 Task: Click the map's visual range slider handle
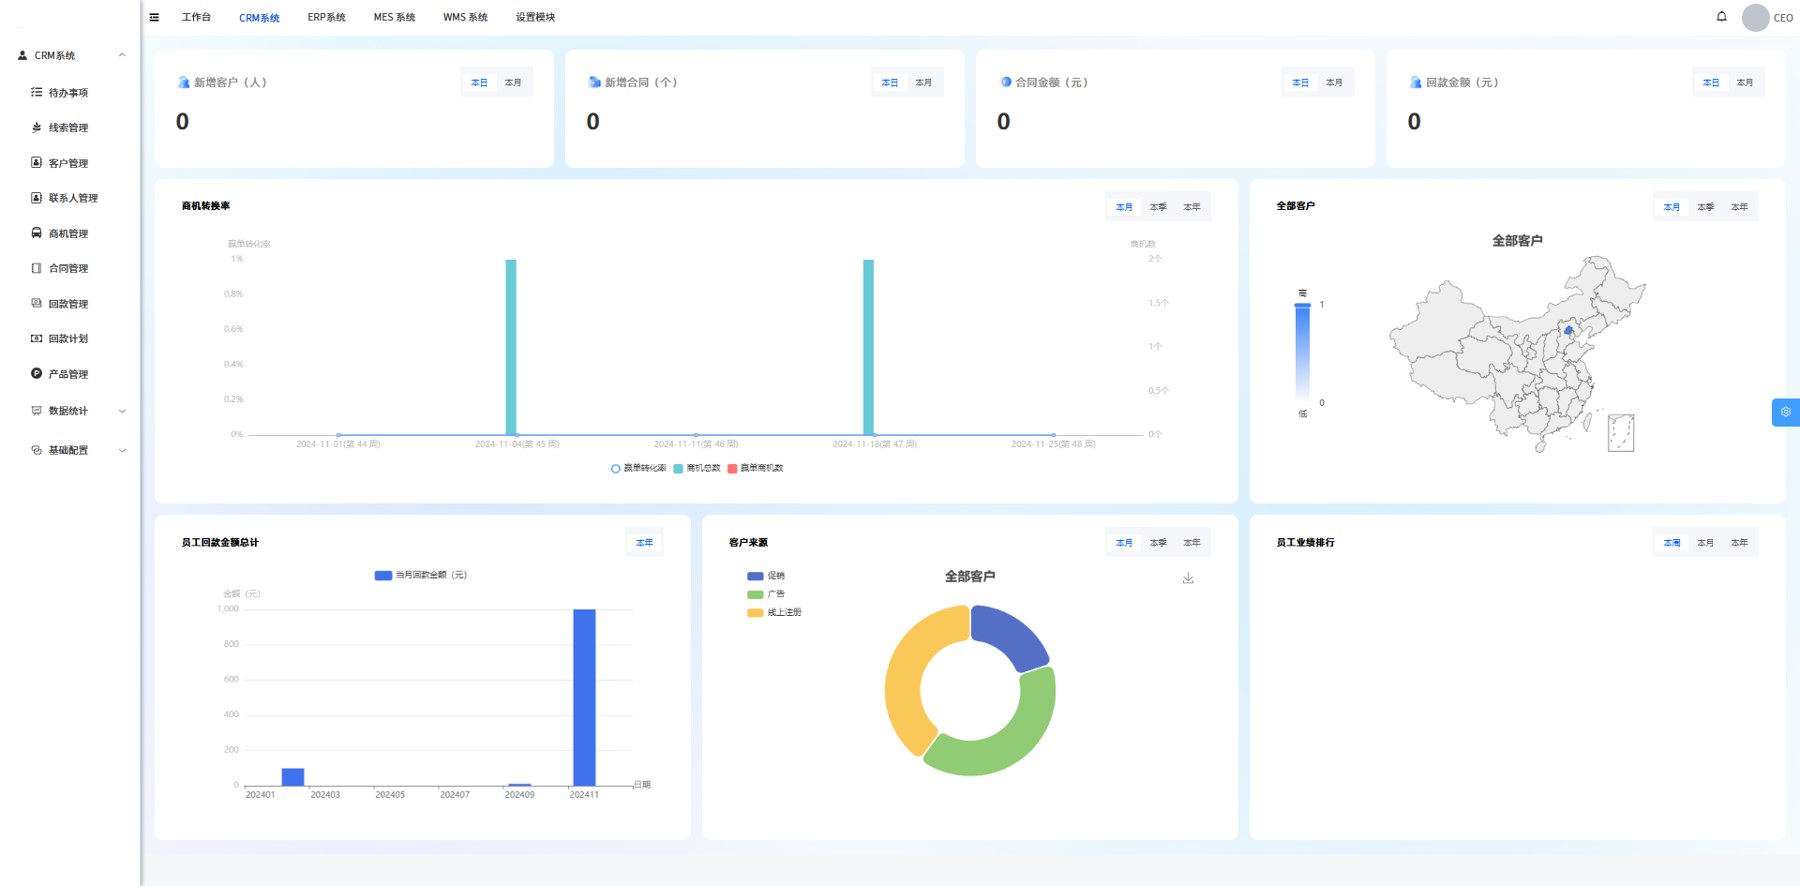coord(1302,306)
